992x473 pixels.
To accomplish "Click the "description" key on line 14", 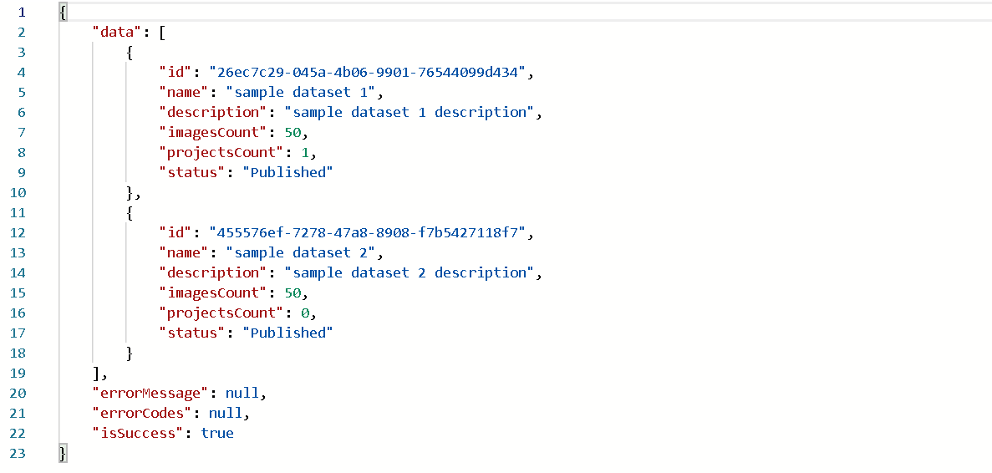I will 211,272.
